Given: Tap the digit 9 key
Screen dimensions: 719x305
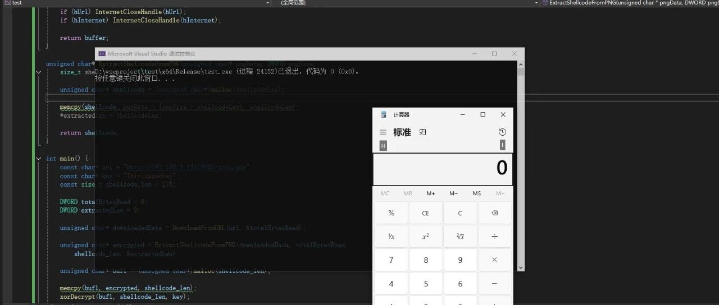Looking at the screenshot, I should [460, 260].
